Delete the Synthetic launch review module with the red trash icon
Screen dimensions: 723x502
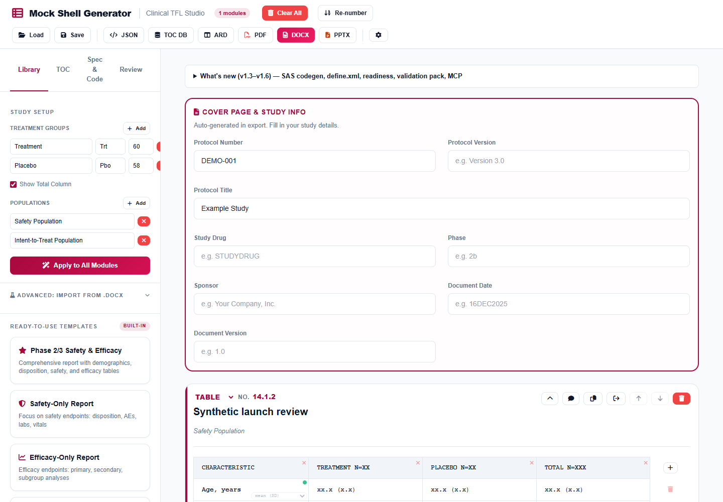click(681, 399)
